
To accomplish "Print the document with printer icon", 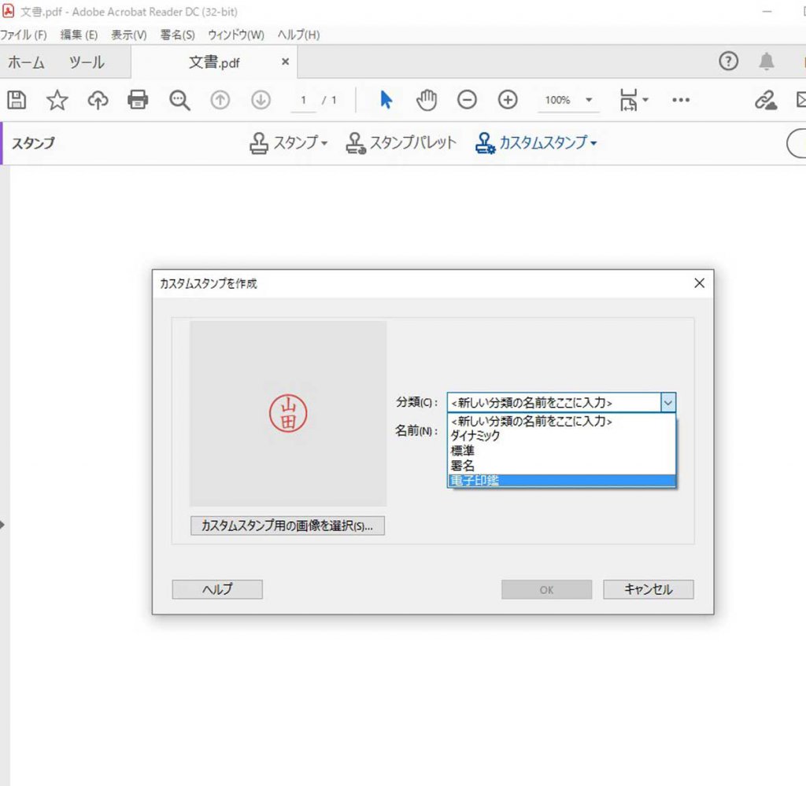I will (x=138, y=100).
